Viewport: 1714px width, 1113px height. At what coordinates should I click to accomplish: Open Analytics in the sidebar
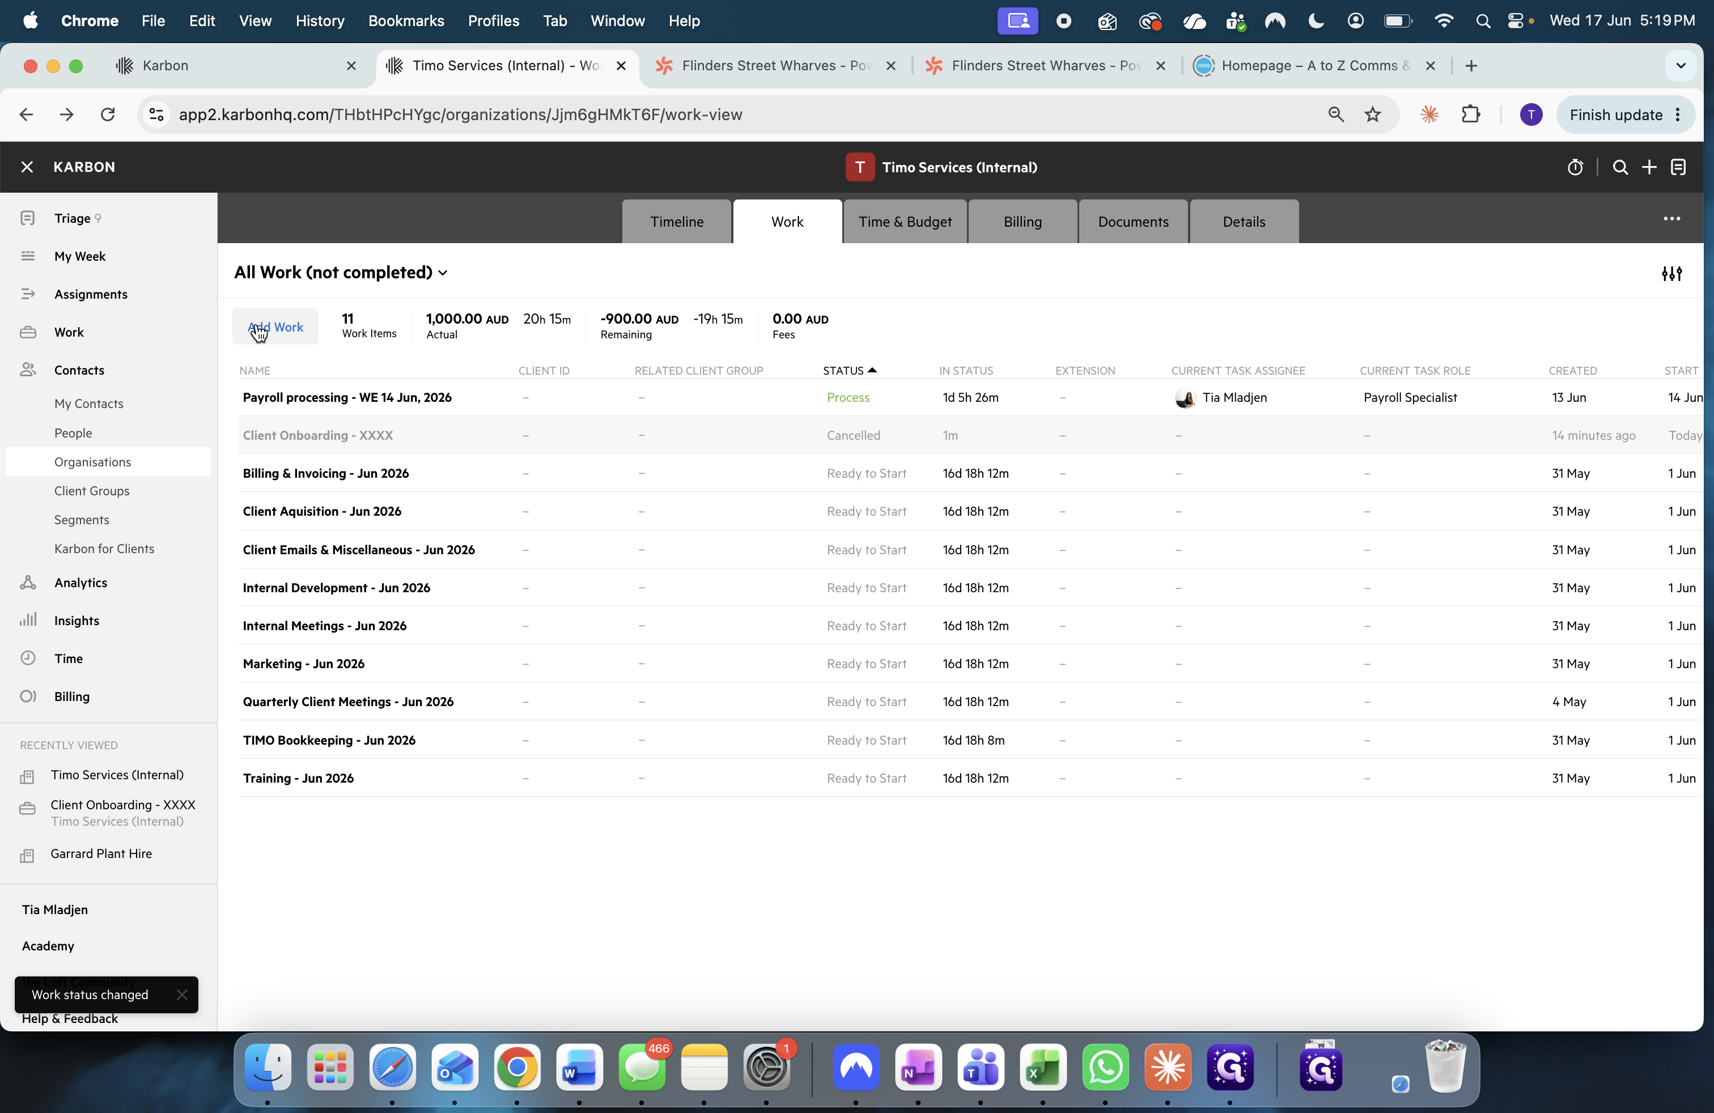[80, 583]
